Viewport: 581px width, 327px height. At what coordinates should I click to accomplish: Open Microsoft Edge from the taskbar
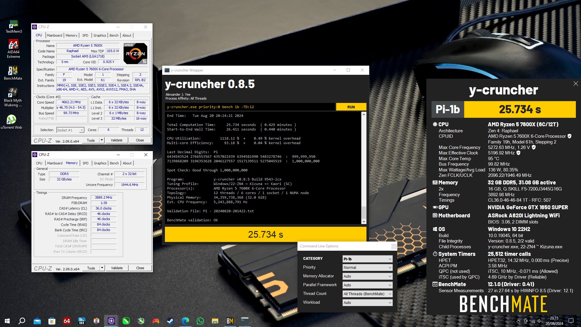coord(185,321)
